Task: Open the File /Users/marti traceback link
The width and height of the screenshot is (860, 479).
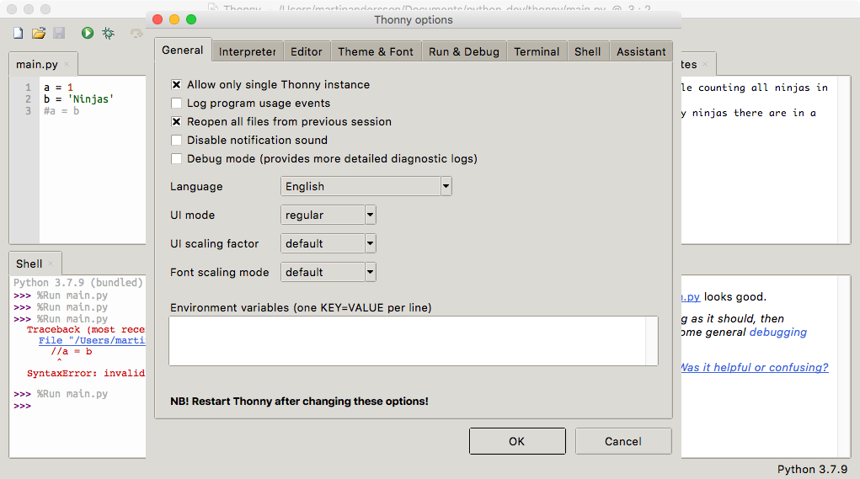Action: pyautogui.click(x=92, y=340)
